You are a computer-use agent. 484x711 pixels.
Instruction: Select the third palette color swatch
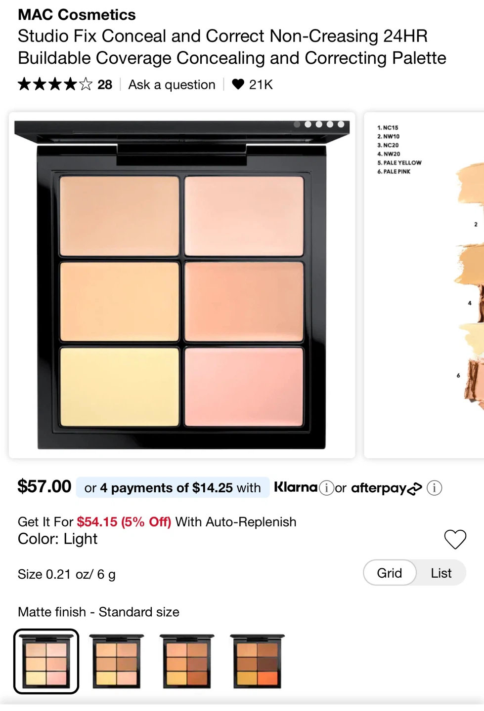187,661
